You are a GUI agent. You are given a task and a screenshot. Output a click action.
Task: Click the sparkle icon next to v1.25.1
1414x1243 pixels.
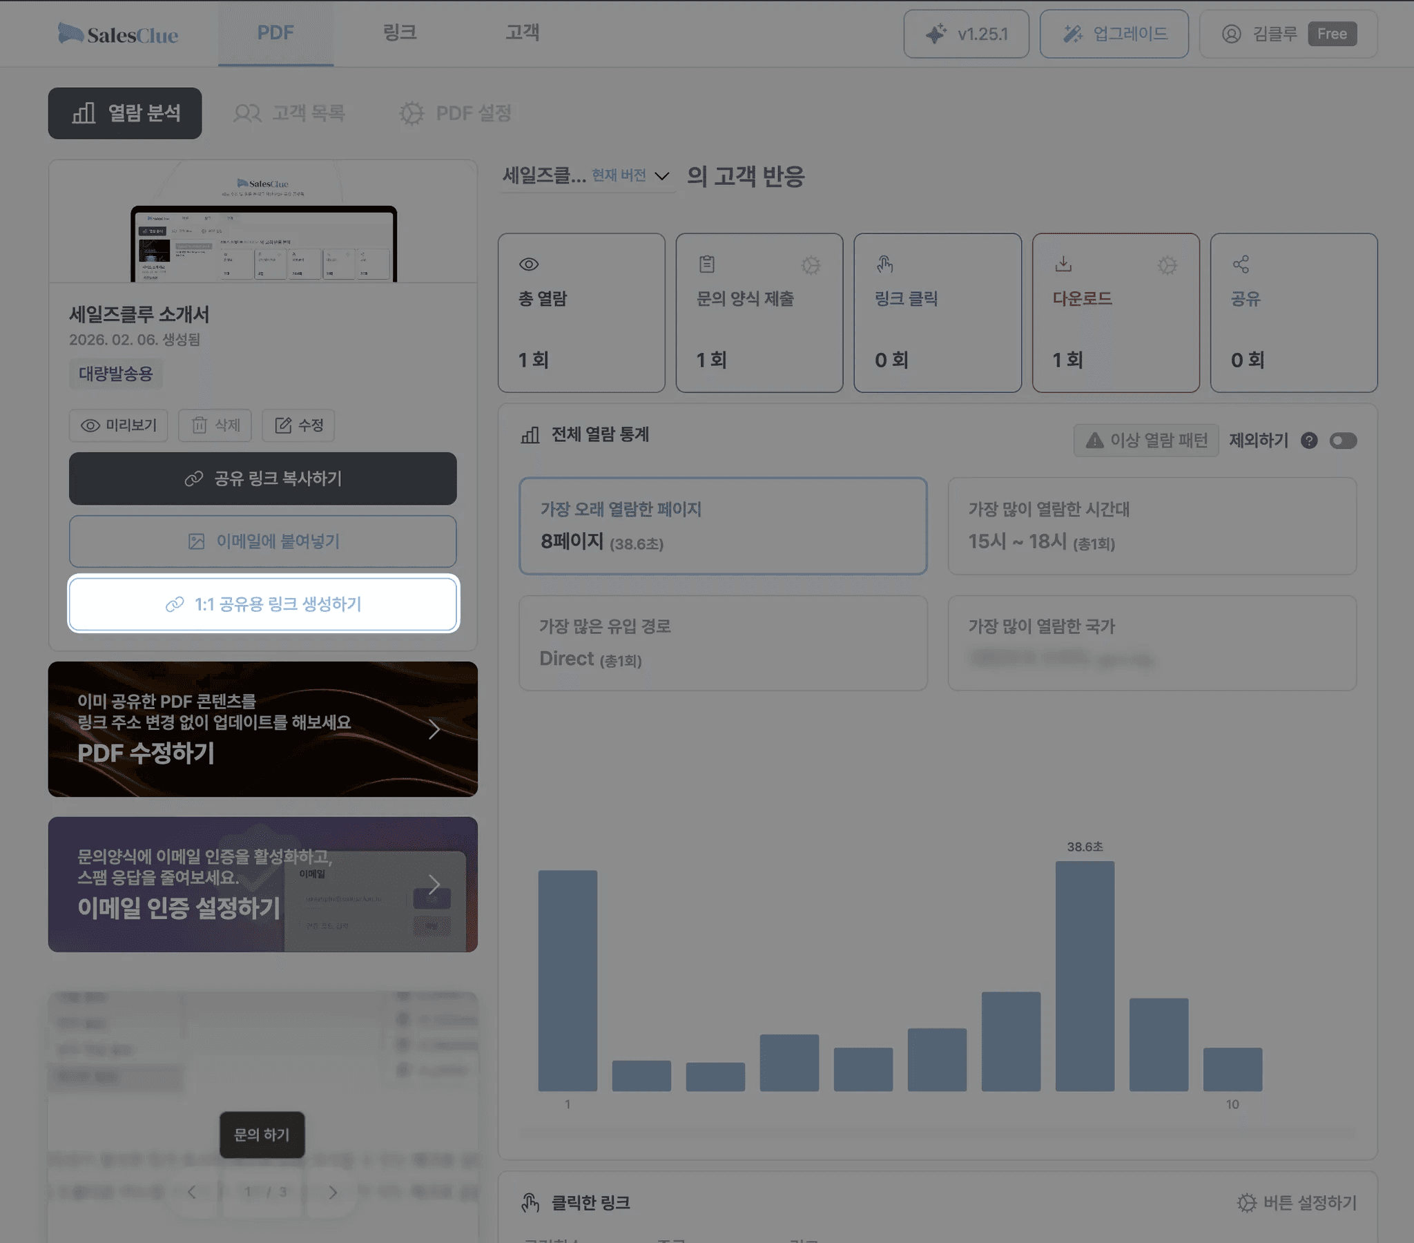(936, 32)
